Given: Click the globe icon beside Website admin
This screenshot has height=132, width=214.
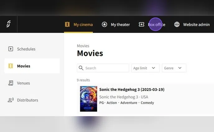Looking at the screenshot, I should coord(177,25).
